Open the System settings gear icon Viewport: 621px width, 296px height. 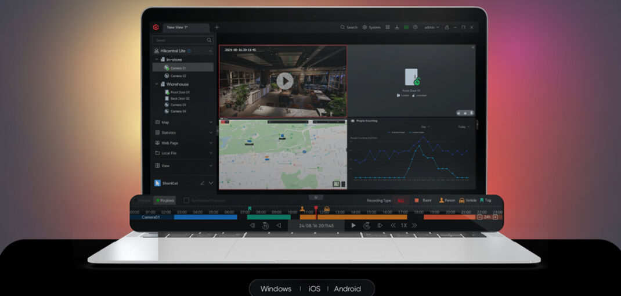point(365,27)
